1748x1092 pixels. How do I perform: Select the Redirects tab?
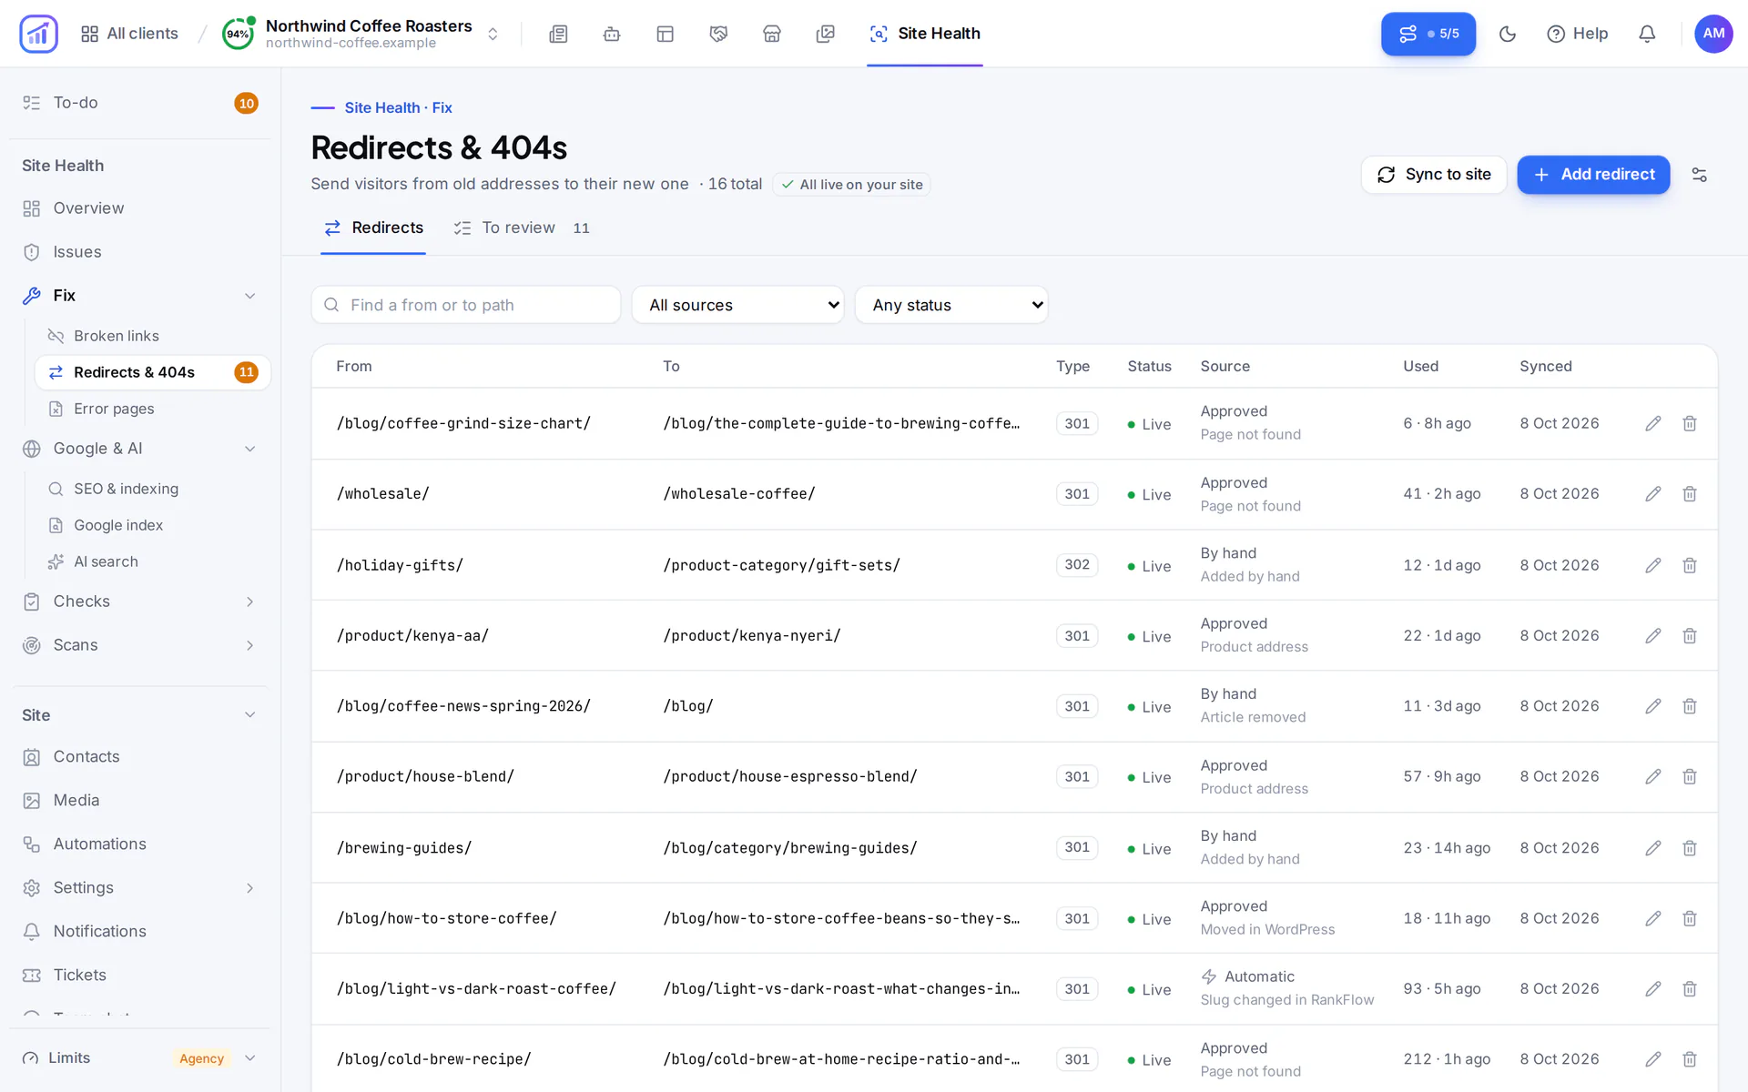pyautogui.click(x=374, y=228)
